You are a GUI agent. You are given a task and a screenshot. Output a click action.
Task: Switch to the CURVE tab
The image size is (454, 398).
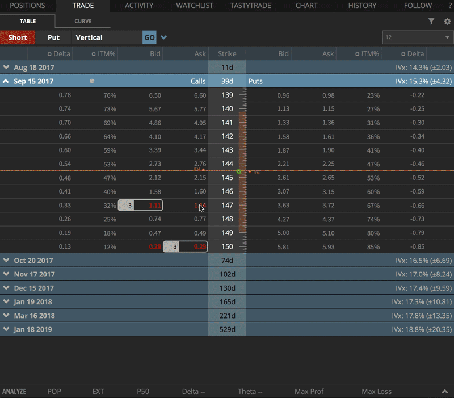[82, 21]
